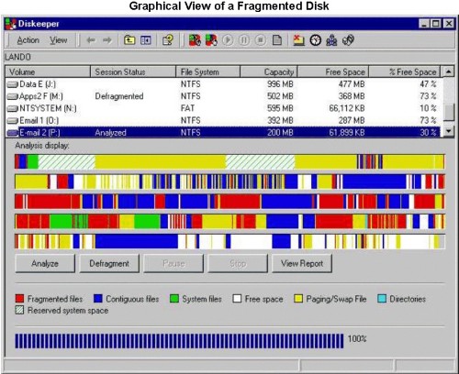The height and width of the screenshot is (374, 459).
Task: Click the LANDO computer name label
Action: pos(17,57)
